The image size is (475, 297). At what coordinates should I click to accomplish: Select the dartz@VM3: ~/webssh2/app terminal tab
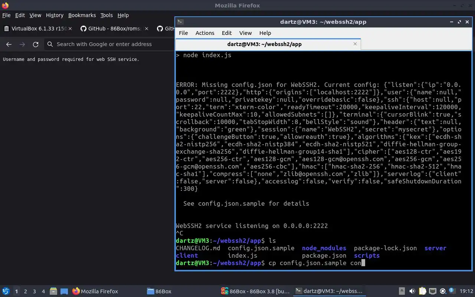click(268, 44)
